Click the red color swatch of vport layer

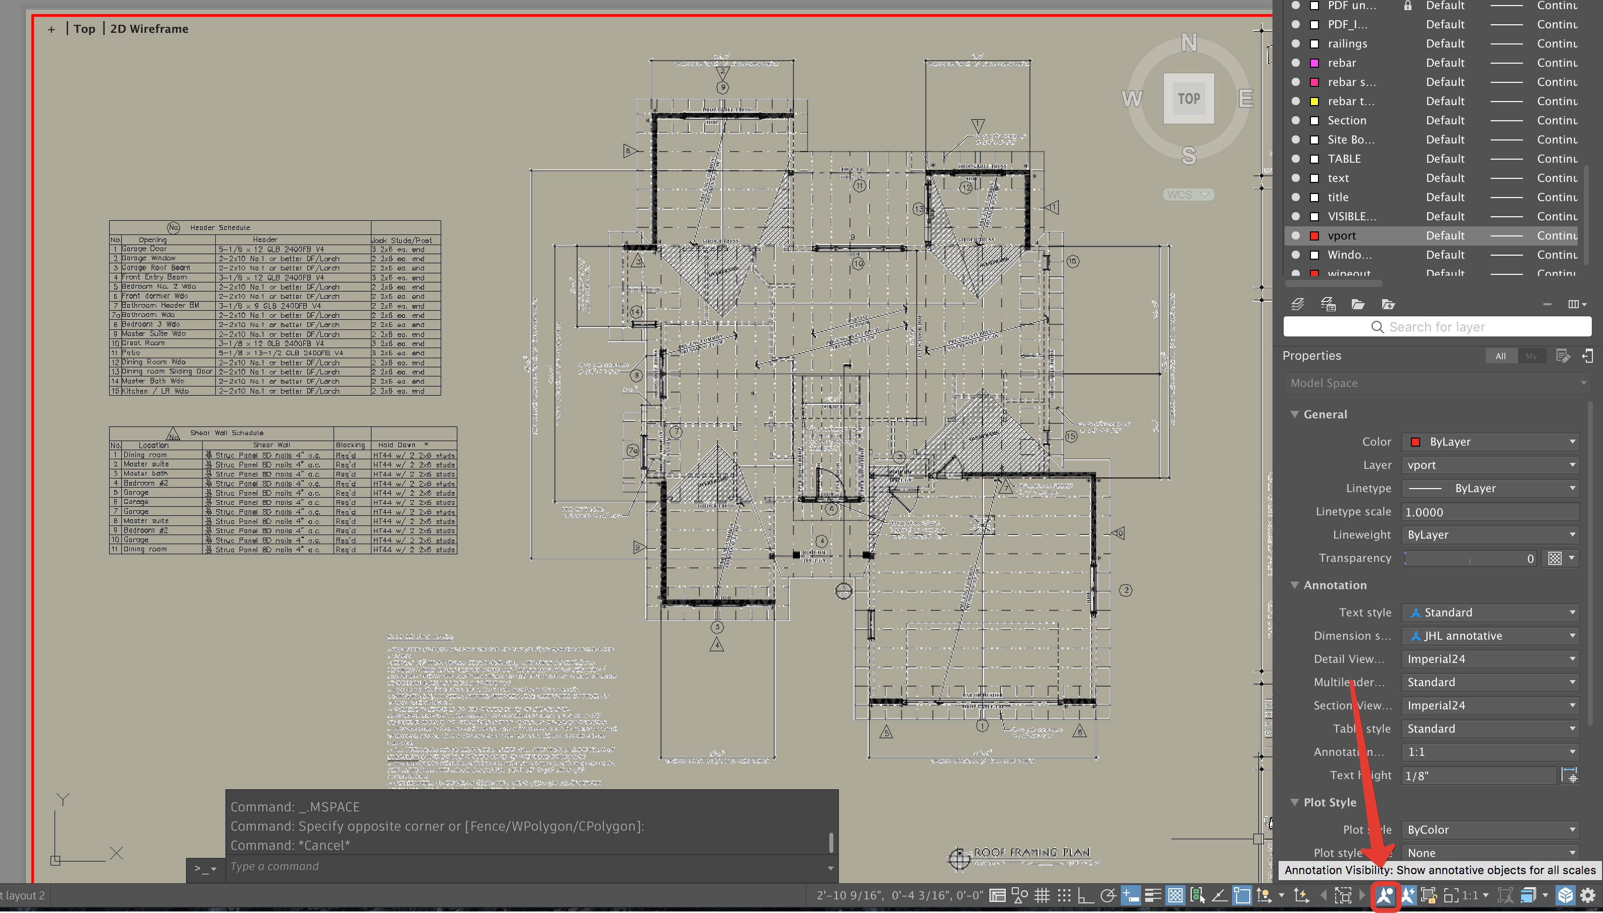[x=1314, y=236]
